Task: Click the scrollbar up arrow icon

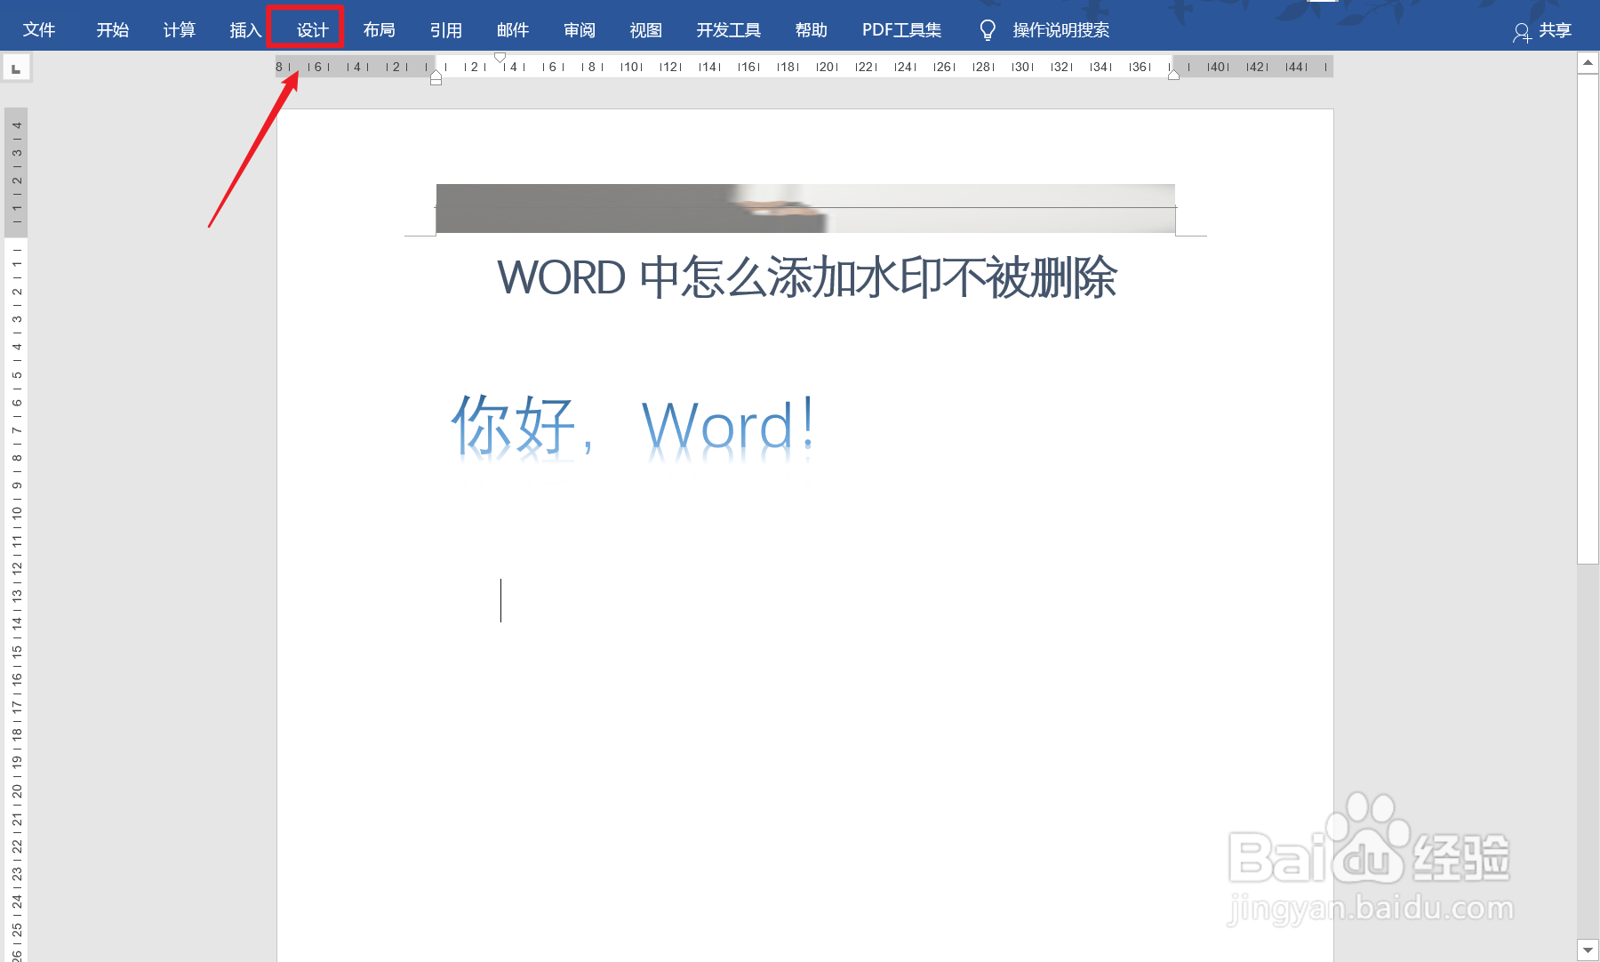Action: (x=1587, y=62)
